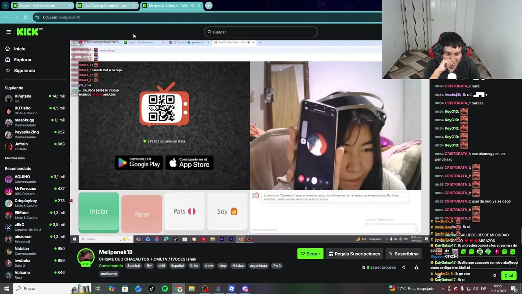Open the País selector in OmeTV
522x294 pixels.
tap(184, 212)
